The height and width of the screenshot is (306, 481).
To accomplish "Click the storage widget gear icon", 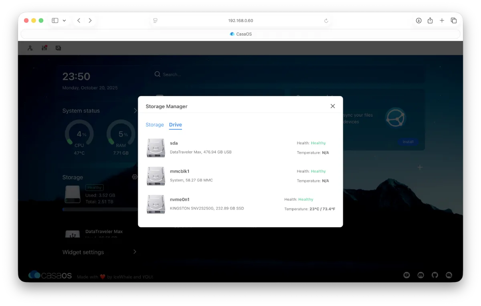I will click(x=135, y=177).
